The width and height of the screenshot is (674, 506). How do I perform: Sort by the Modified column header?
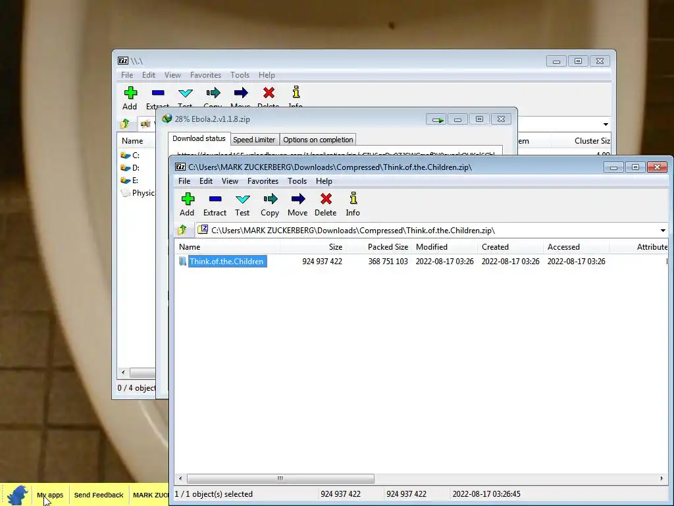[444, 247]
